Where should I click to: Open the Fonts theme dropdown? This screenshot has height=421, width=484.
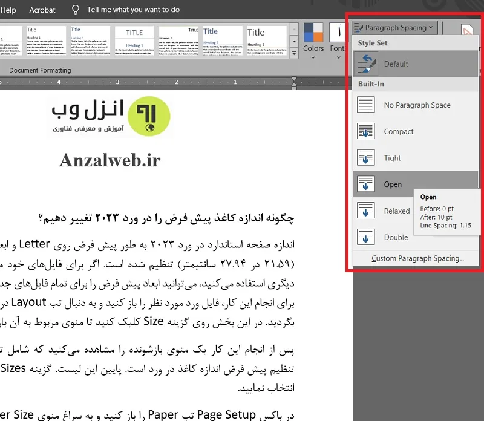pyautogui.click(x=338, y=41)
